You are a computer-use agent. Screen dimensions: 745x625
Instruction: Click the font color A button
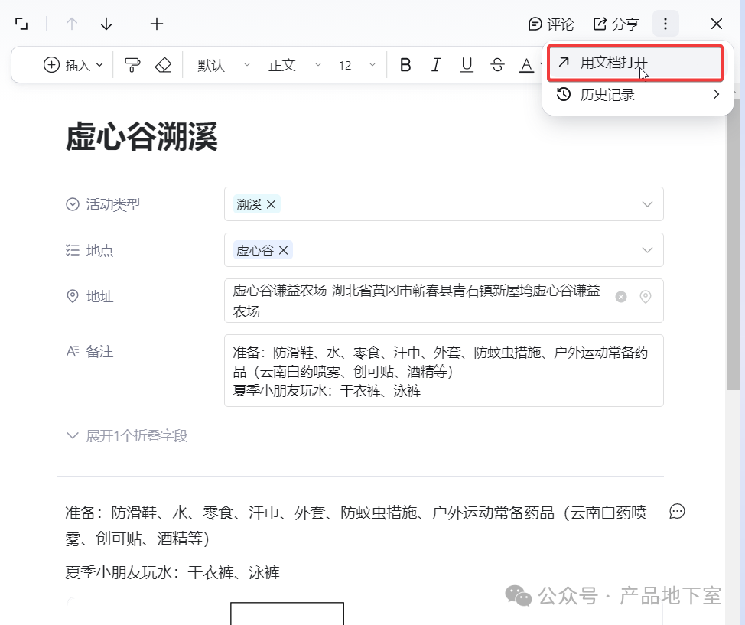tap(525, 65)
